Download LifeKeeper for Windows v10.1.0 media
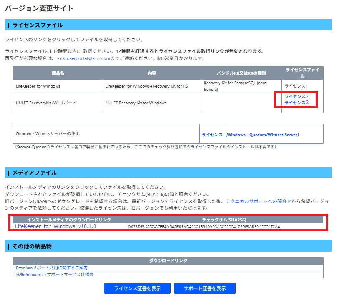Image resolution: width=337 pixels, height=301 pixels. pyautogui.click(x=56, y=226)
